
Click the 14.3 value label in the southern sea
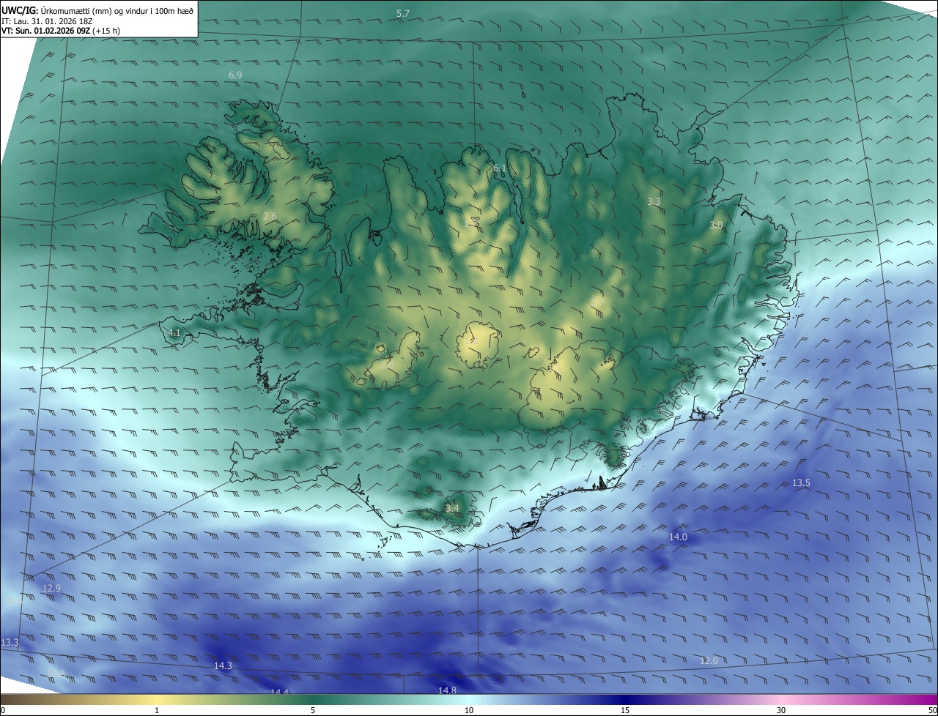(223, 666)
